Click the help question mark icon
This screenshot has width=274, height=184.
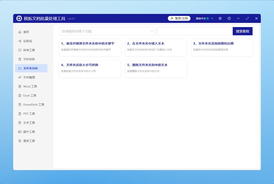[229, 18]
